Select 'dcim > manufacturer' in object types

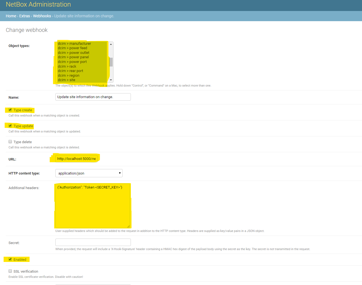tap(82, 43)
